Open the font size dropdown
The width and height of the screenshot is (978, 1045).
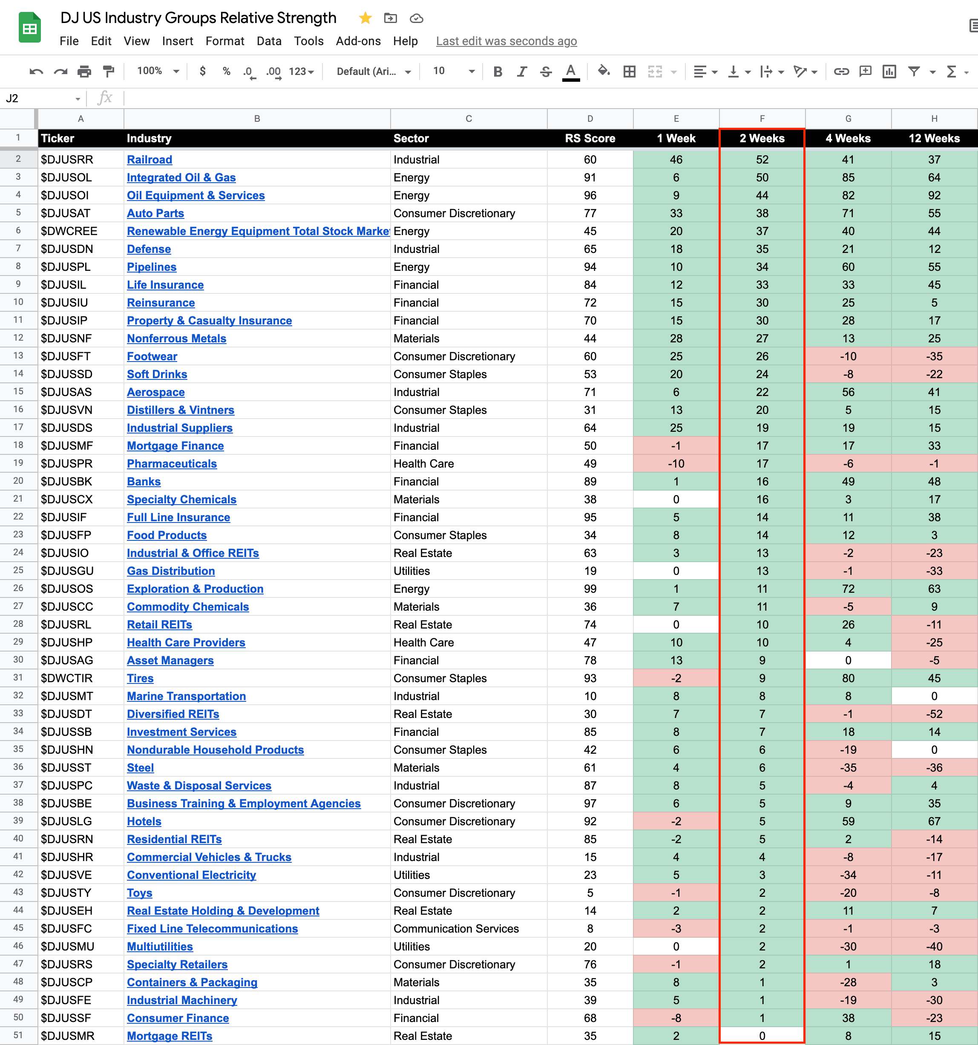(453, 71)
